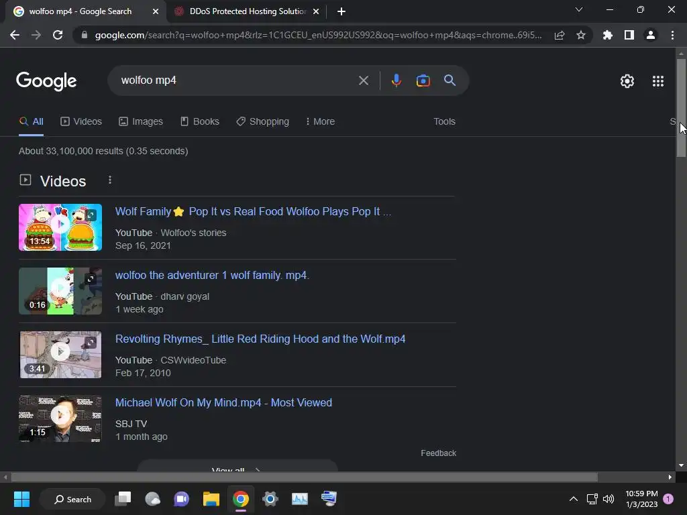Image resolution: width=687 pixels, height=515 pixels.
Task: Open File Explorer from taskbar
Action: click(211, 499)
